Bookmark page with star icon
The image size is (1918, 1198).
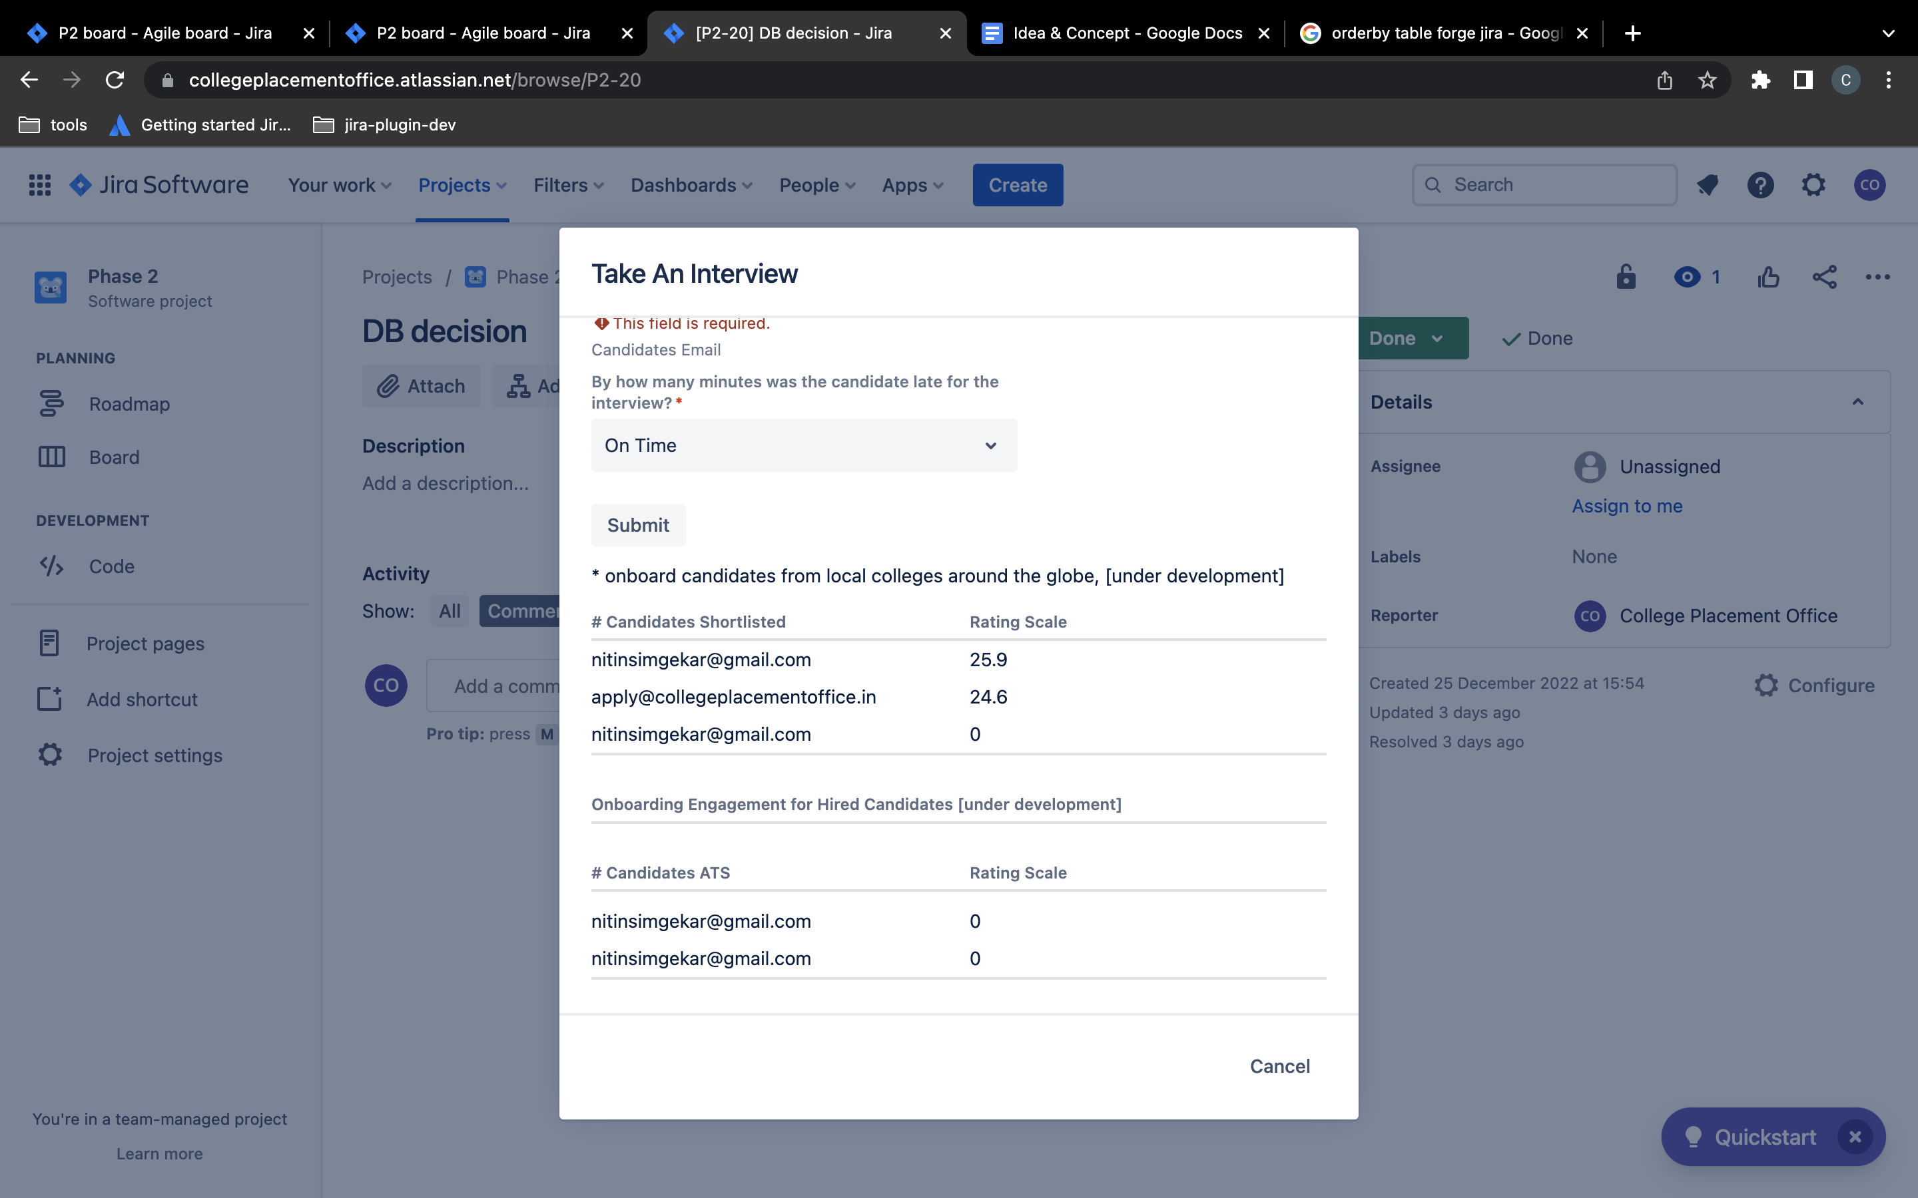tap(1707, 80)
